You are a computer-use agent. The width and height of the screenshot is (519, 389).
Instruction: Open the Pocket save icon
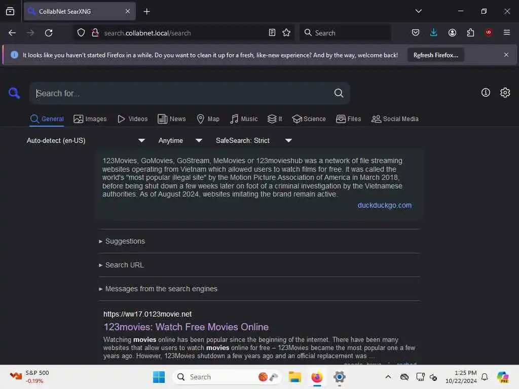[416, 33]
